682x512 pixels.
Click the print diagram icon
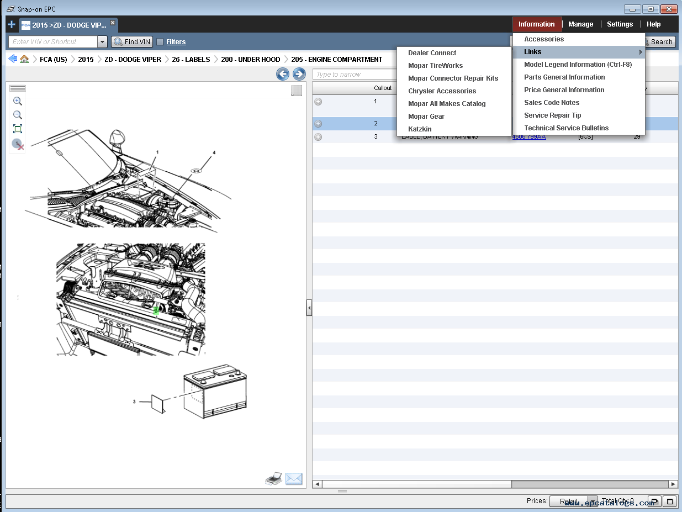coord(273,479)
